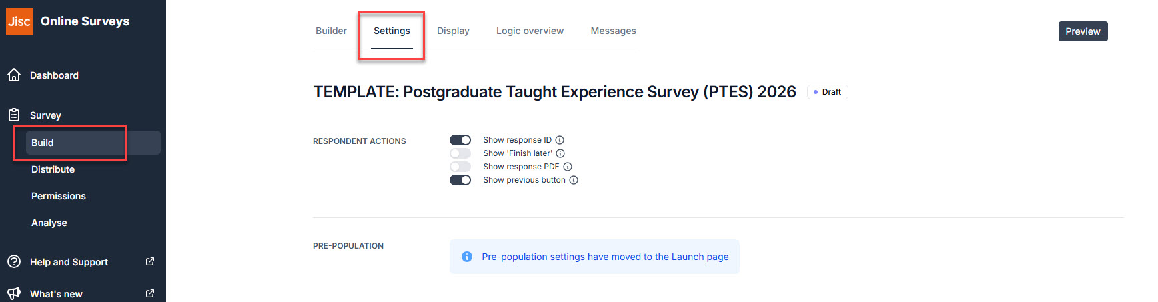
Task: Click the Survey clipboard icon
Action: tap(14, 115)
